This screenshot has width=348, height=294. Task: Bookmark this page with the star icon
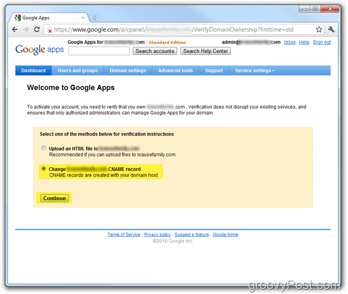[319, 29]
